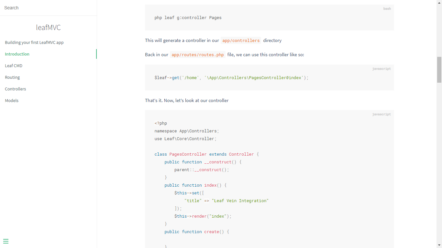This screenshot has width=442, height=248.
Task: Select the "app/routes/routes.php" inline code
Action: click(x=197, y=55)
